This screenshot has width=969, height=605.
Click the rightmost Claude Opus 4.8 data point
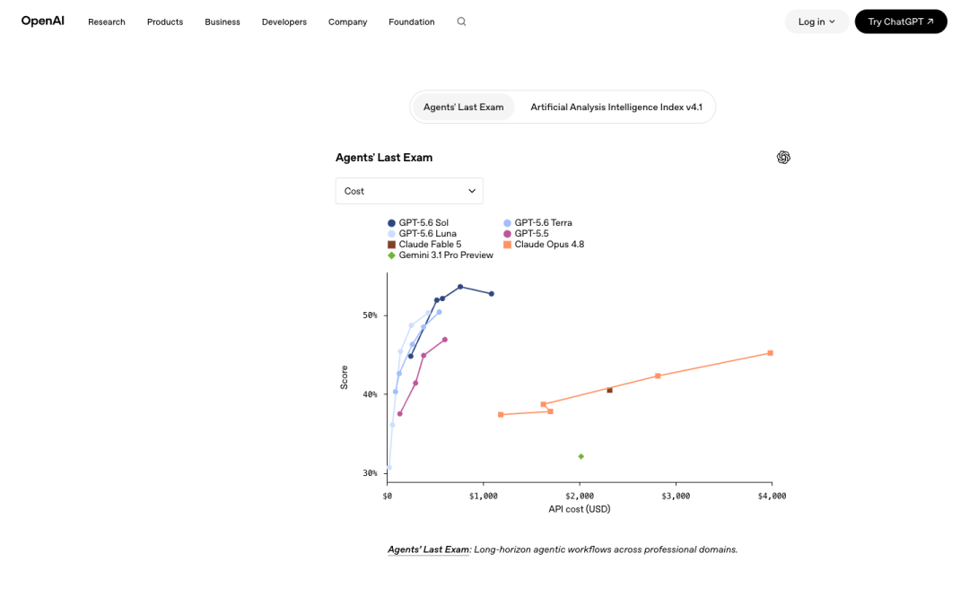point(771,353)
